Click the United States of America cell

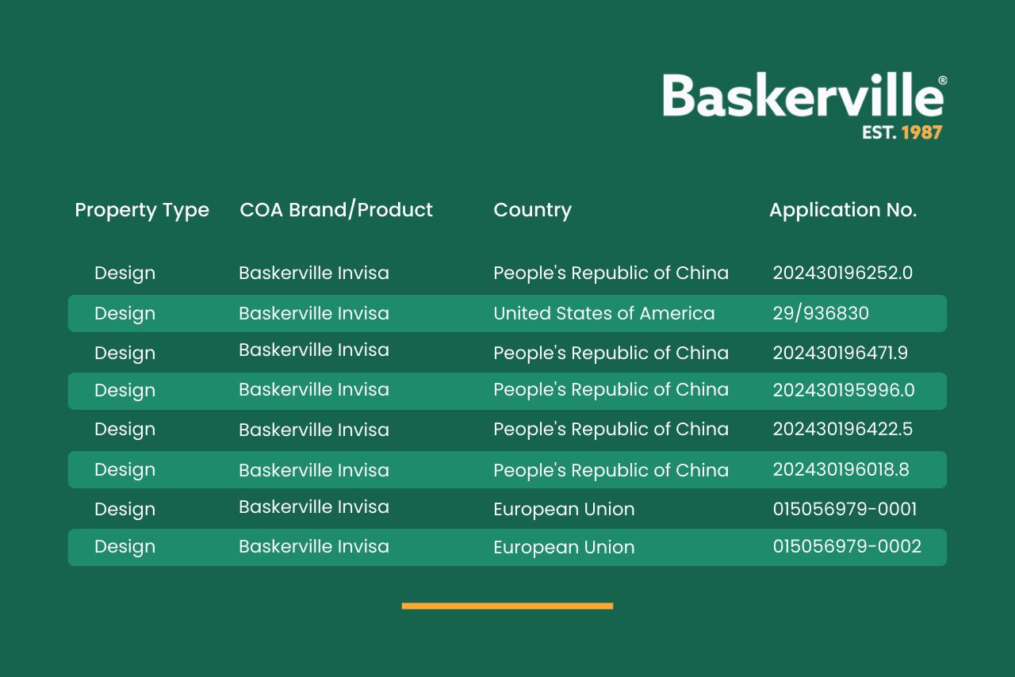(603, 313)
